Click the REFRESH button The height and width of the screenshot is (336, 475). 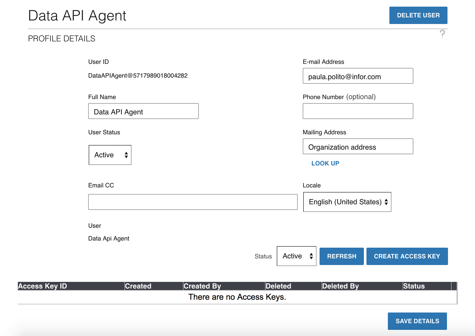(341, 256)
